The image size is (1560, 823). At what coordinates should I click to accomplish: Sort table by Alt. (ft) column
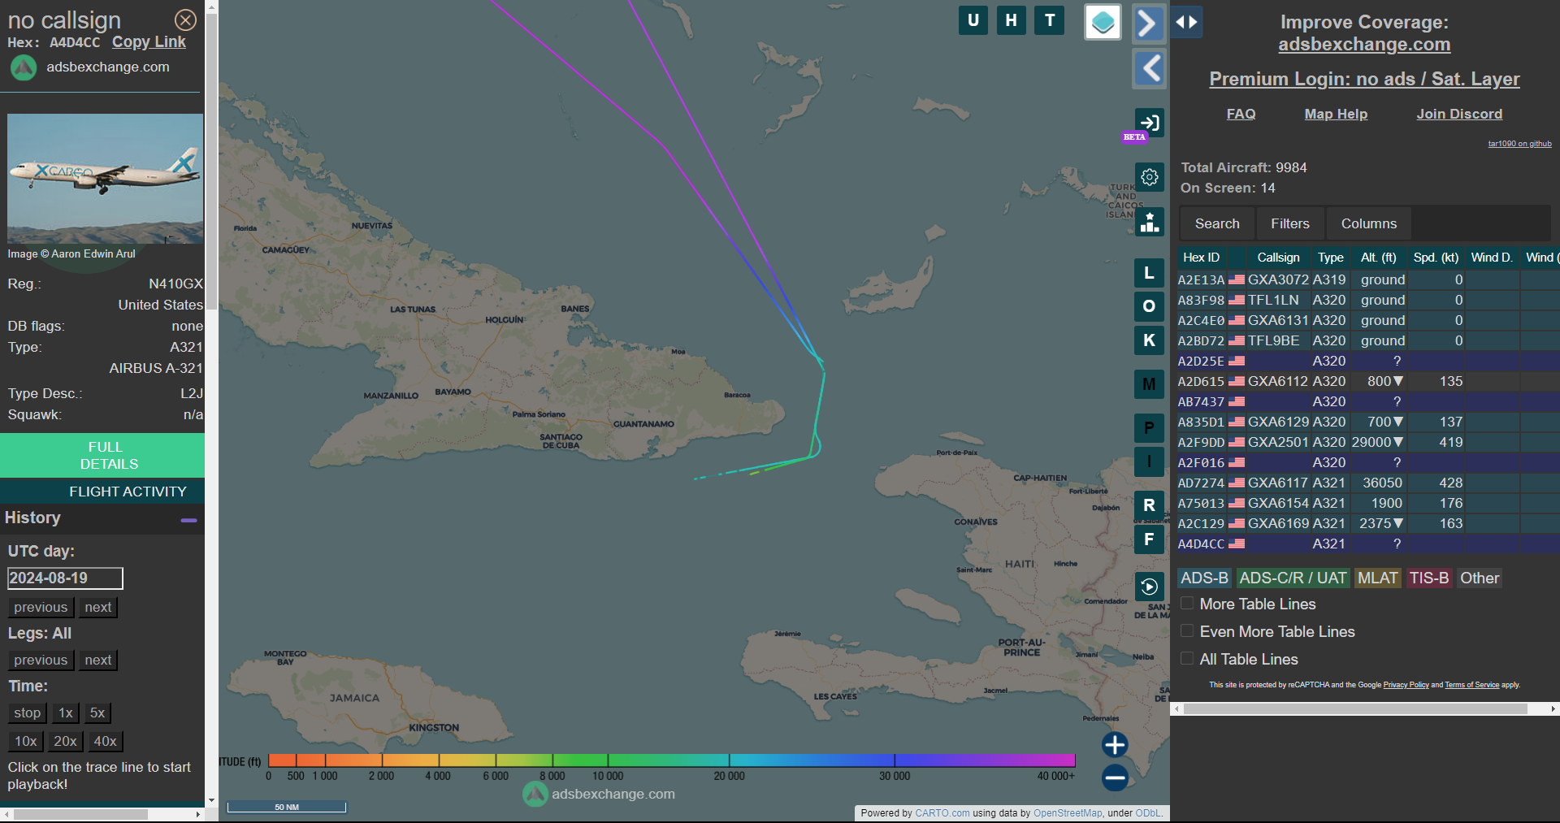(1379, 258)
